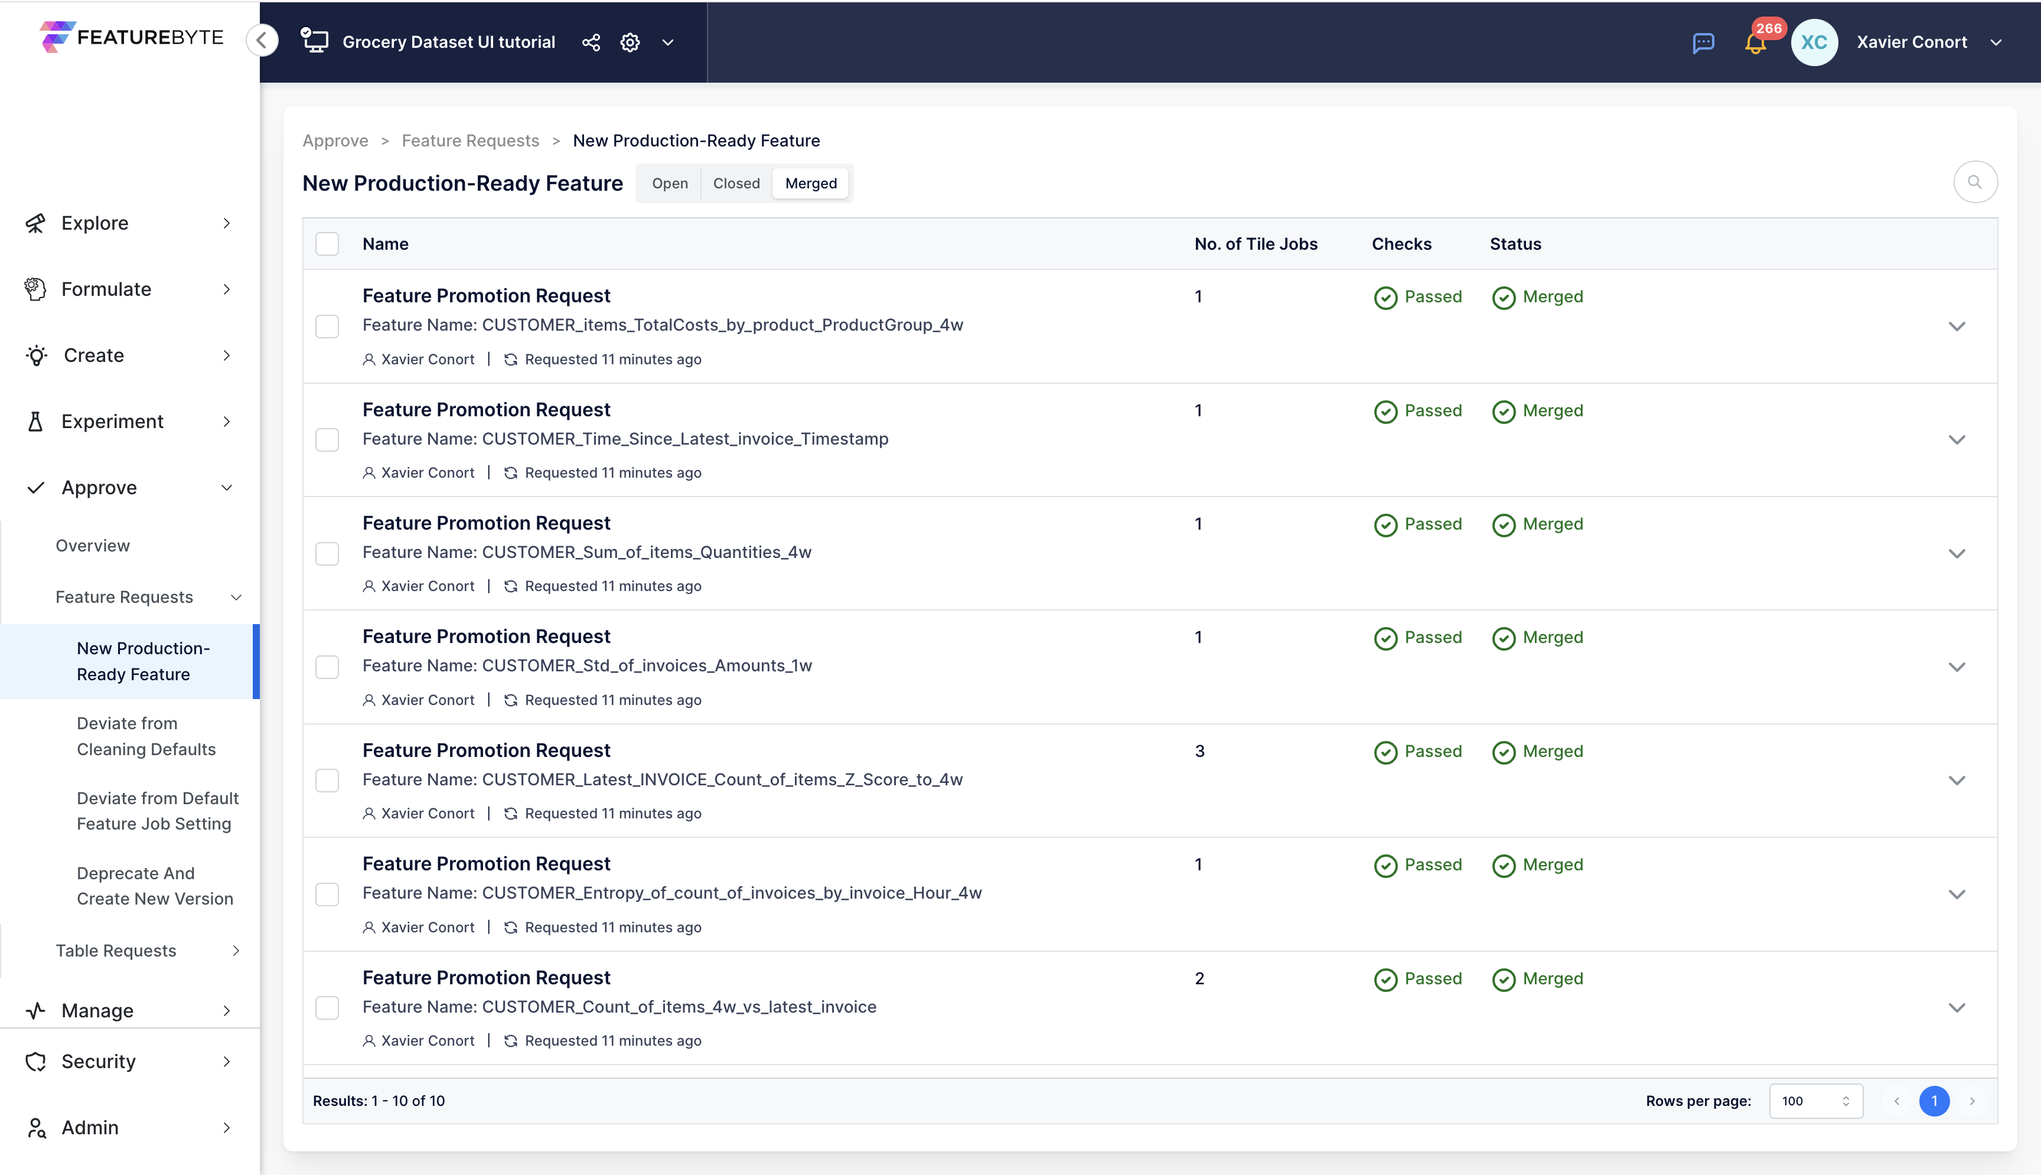Click the Manage pulse icon
This screenshot has height=1175, width=2041.
pos(35,1010)
